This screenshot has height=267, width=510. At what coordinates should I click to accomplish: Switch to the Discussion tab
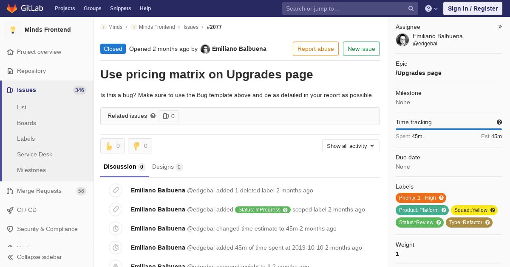125,167
